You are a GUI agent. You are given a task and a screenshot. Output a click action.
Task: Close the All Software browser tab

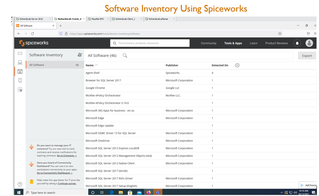[x=53, y=26]
